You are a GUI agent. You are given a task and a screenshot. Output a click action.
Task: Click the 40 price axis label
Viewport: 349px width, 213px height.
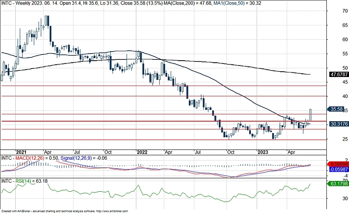click(345, 96)
